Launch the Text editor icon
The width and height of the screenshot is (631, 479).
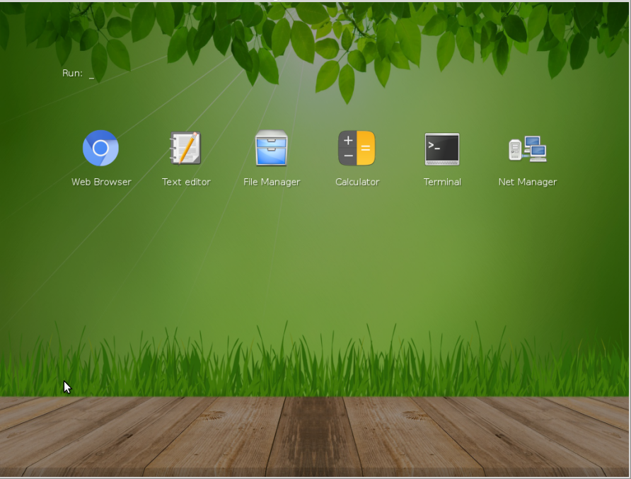coord(185,148)
